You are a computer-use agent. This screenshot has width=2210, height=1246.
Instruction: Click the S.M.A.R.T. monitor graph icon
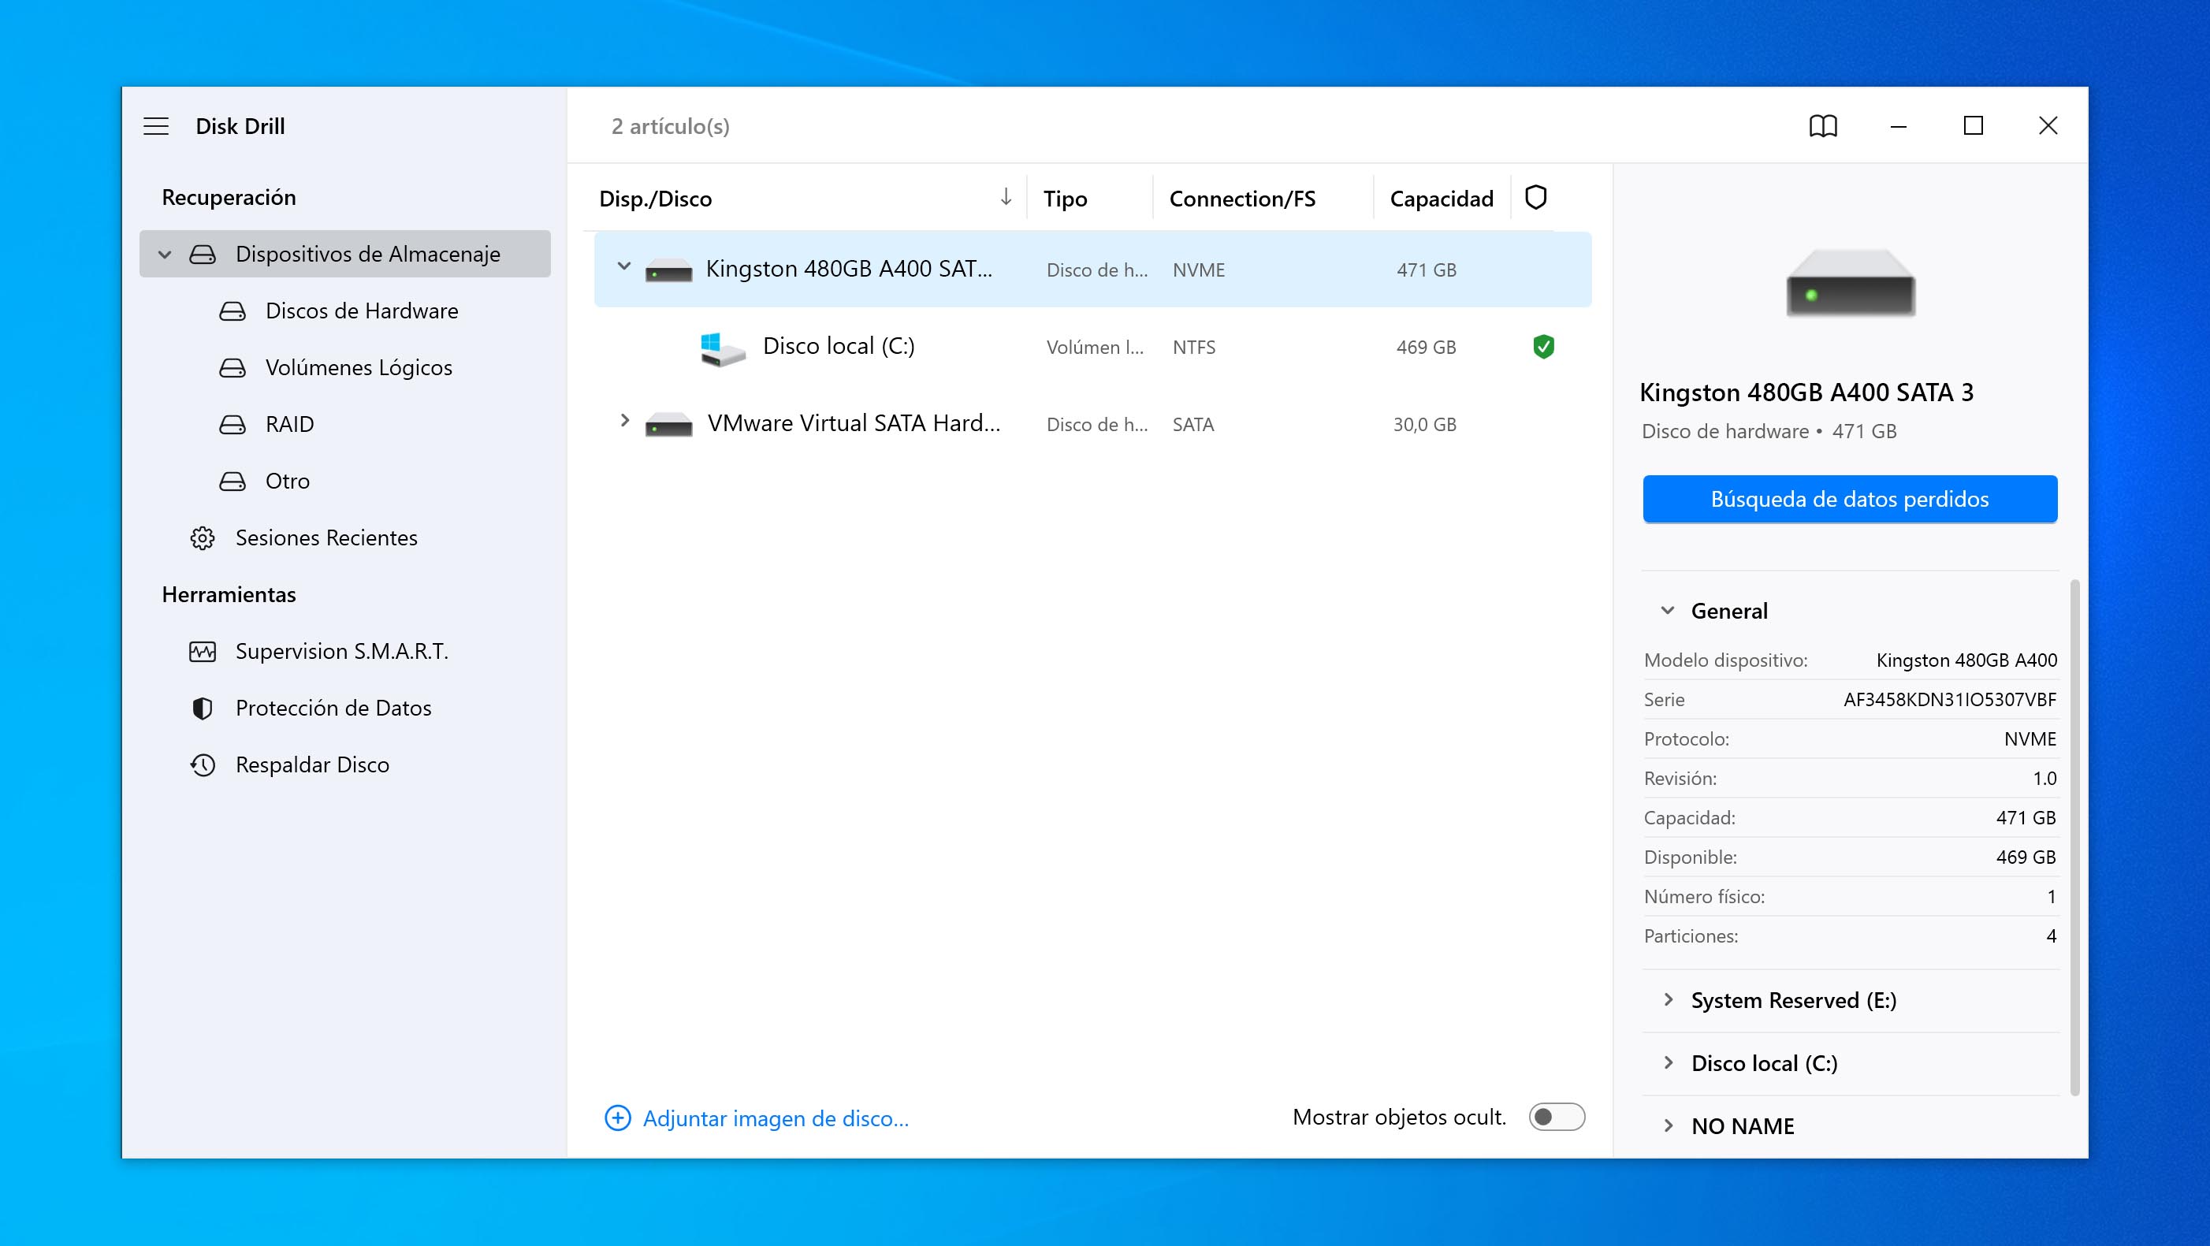coord(203,651)
